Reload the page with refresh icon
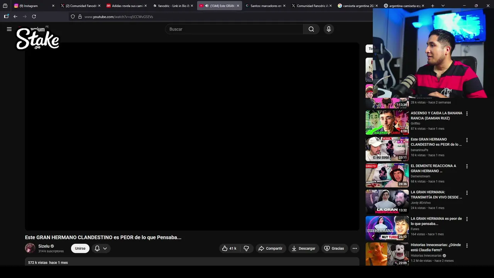 (x=34, y=17)
